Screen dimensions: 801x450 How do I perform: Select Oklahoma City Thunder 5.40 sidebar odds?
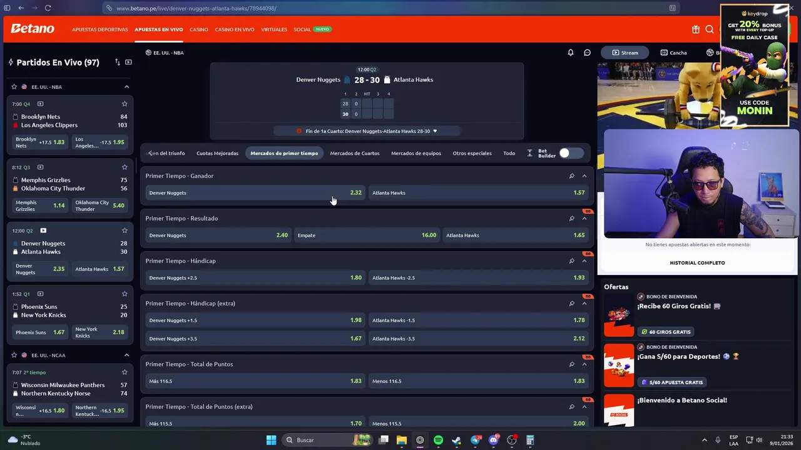coord(100,206)
